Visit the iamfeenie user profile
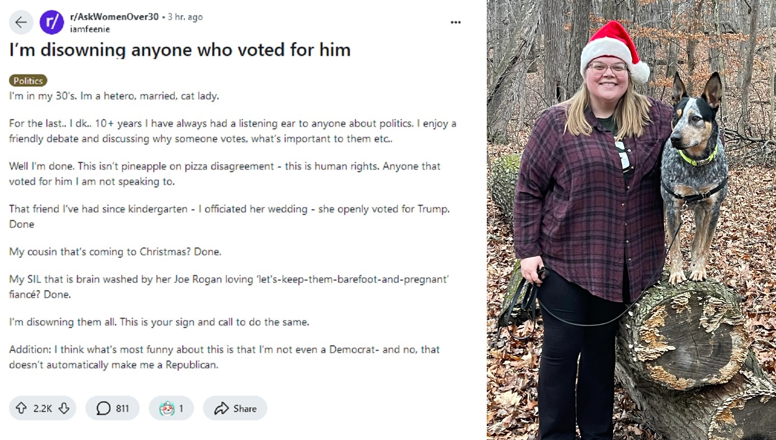The image size is (776, 440). [90, 29]
